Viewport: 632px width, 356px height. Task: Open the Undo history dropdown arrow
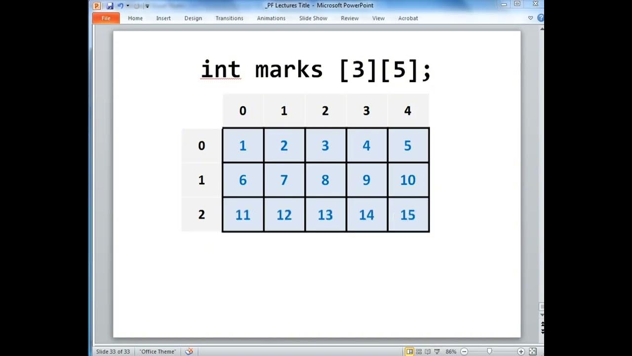(x=128, y=5)
